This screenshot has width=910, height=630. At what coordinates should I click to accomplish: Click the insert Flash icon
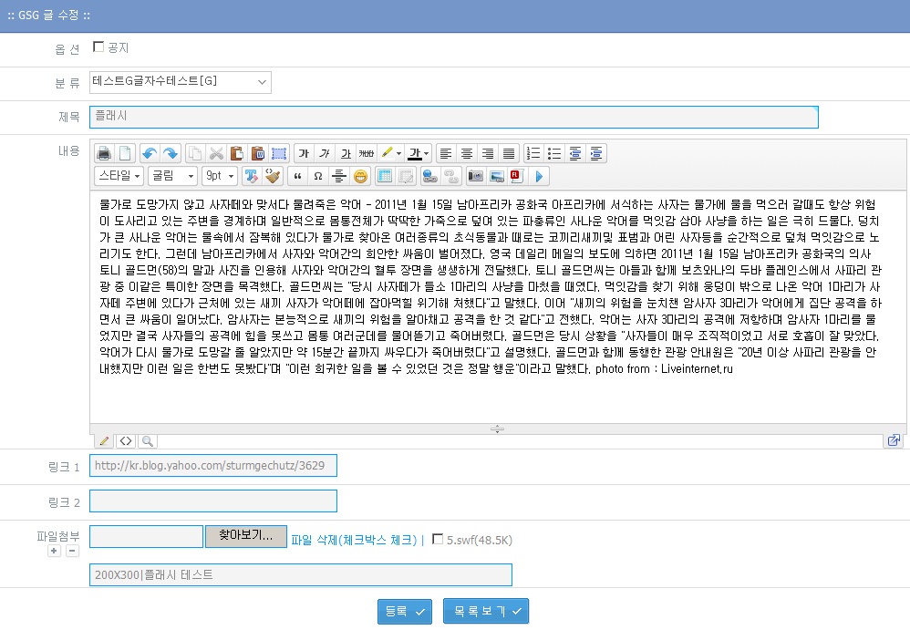point(515,176)
